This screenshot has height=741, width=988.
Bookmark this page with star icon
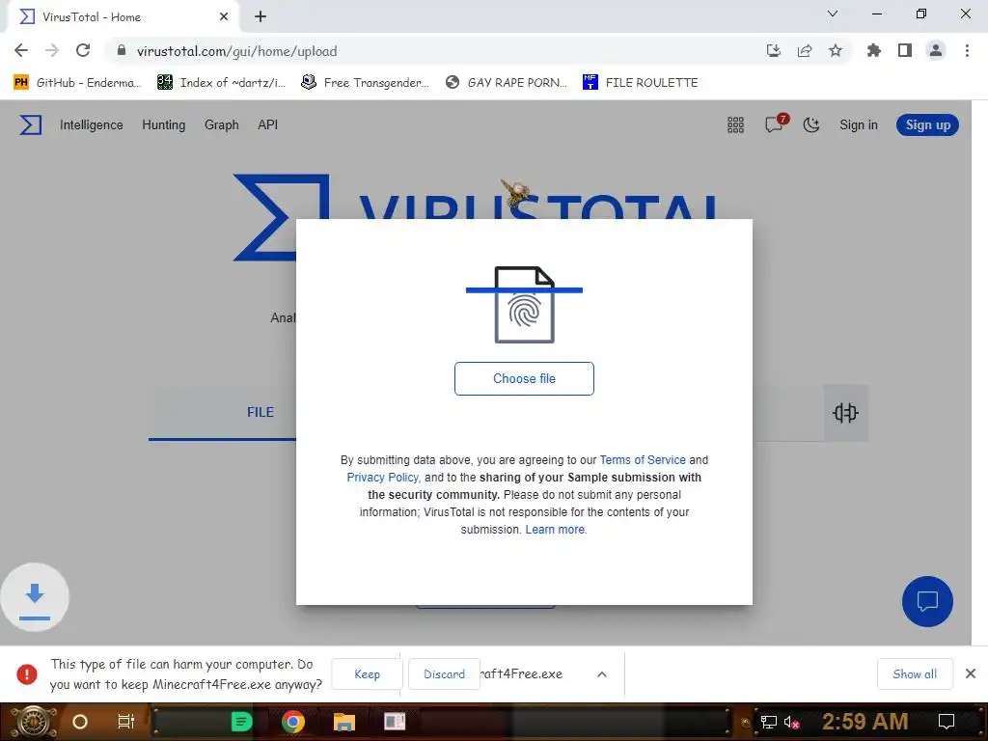tap(835, 50)
